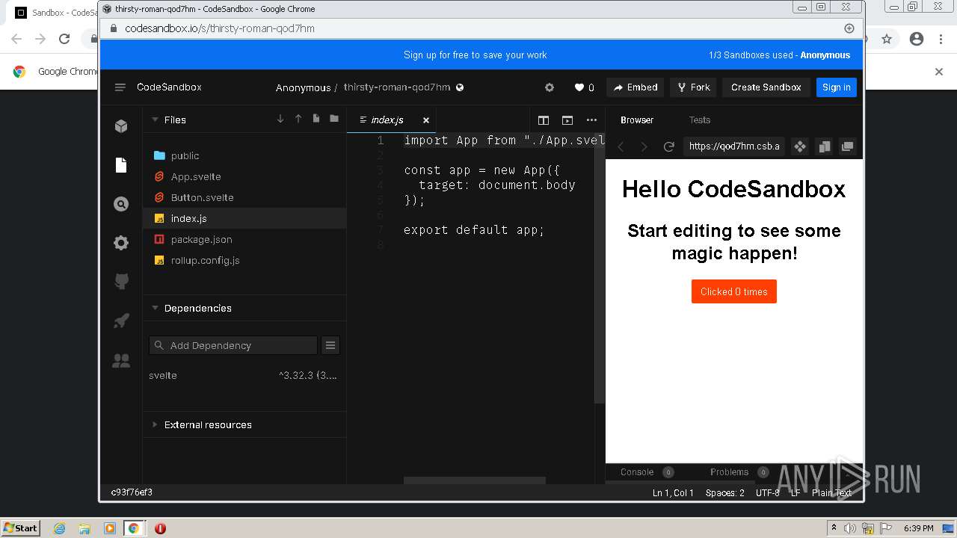957x538 pixels.
Task: Click the preview forward arrow
Action: 644,146
